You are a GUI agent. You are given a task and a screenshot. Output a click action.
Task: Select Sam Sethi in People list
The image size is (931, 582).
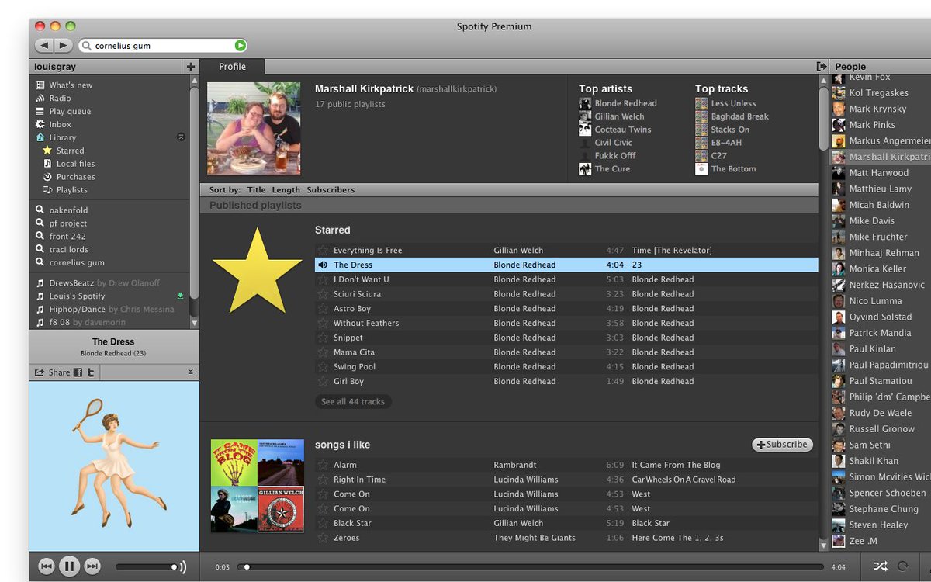870,445
